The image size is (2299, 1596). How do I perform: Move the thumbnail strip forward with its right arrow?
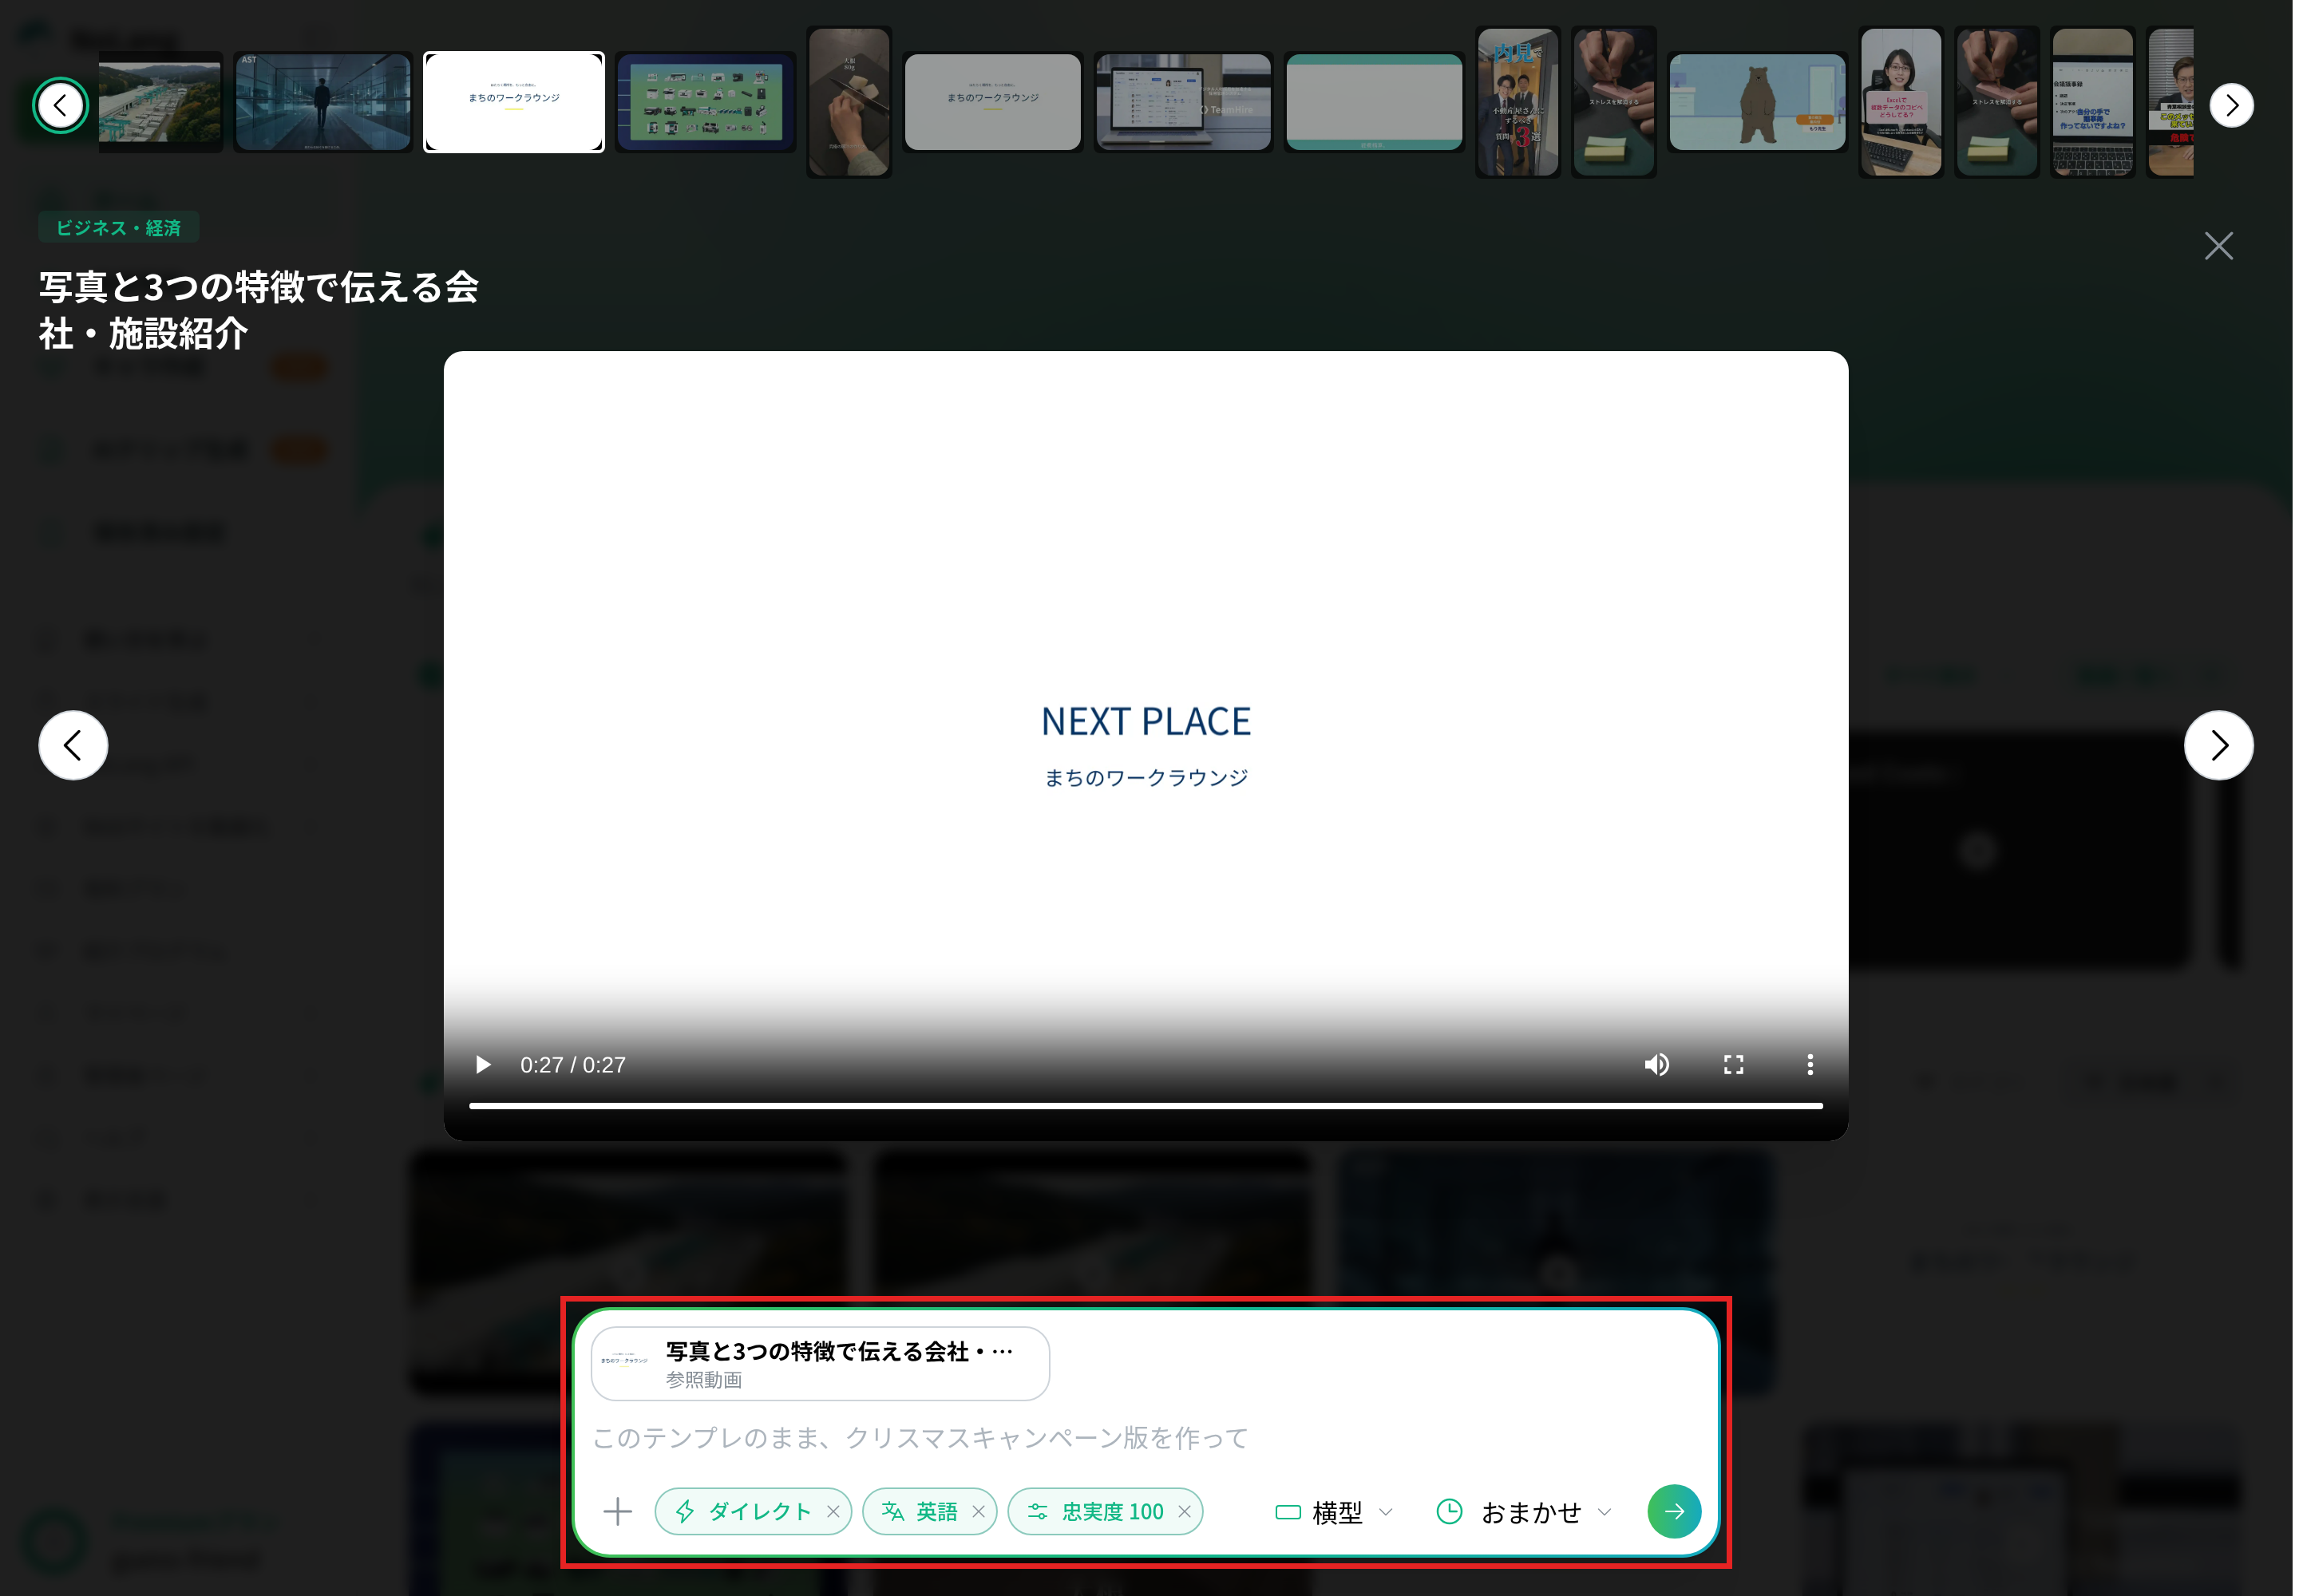[2231, 105]
